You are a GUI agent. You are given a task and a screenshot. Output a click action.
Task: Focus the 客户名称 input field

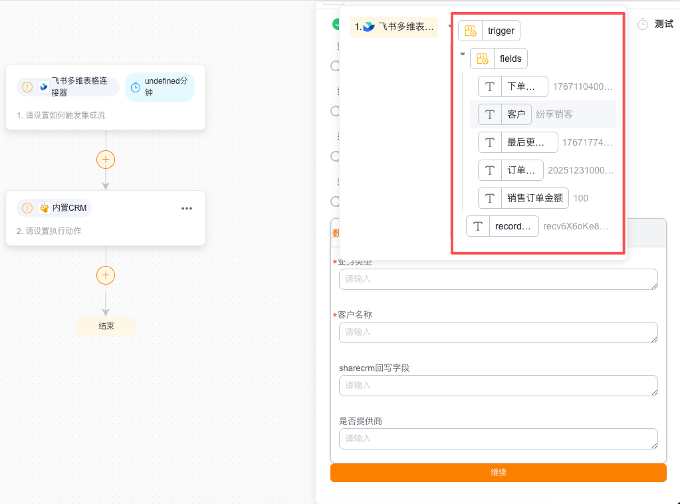pyautogui.click(x=498, y=332)
